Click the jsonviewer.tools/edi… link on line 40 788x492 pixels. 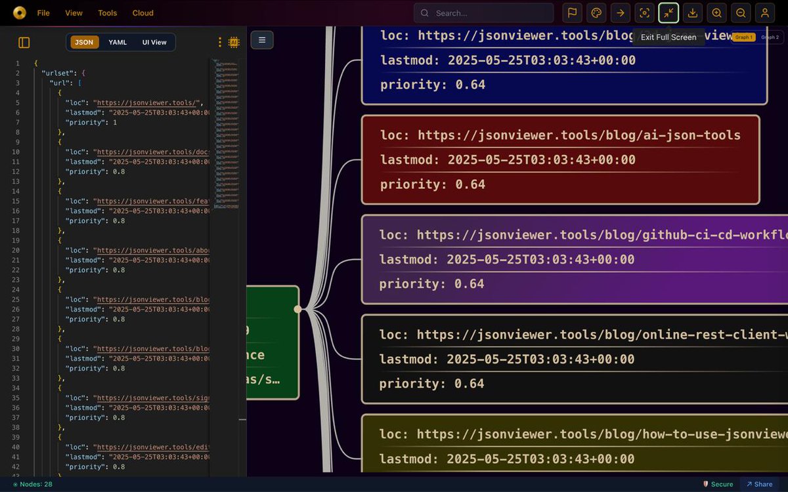tap(153, 447)
